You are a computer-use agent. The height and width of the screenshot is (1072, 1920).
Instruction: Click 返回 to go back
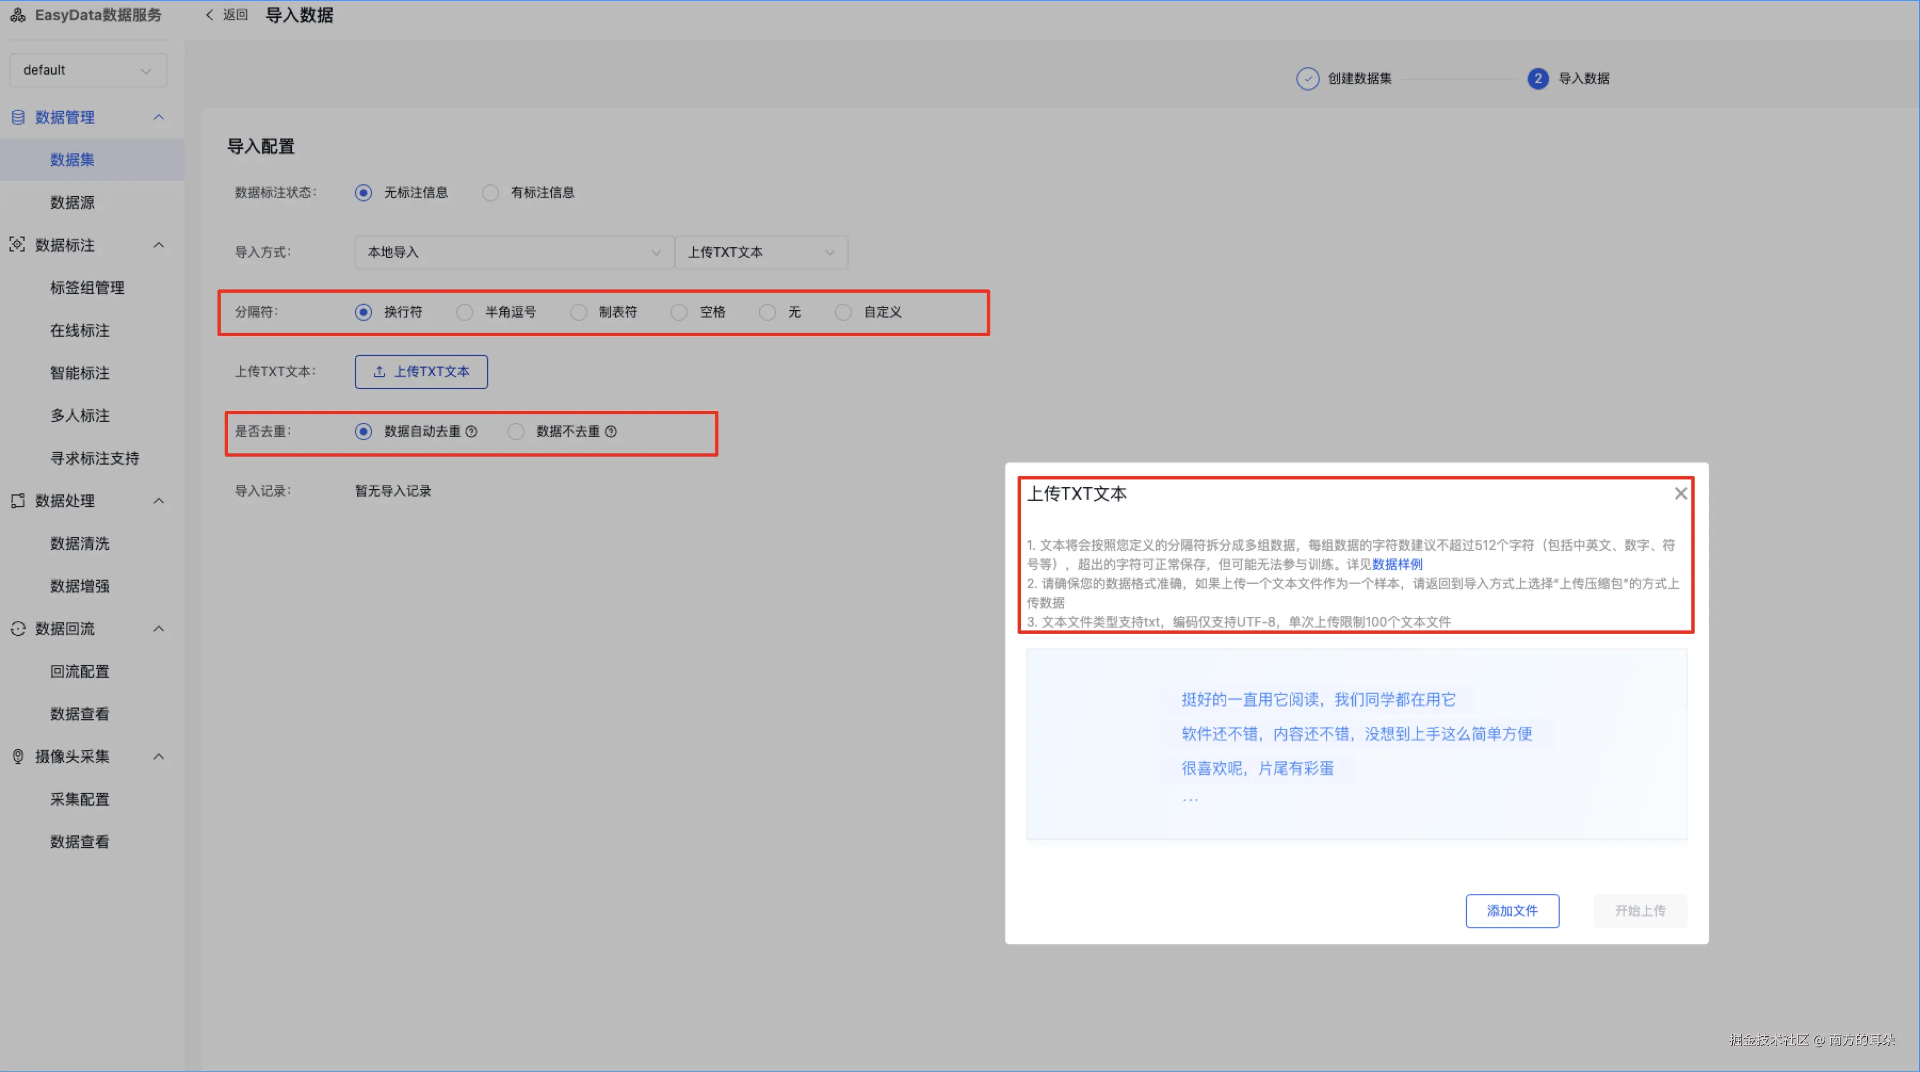click(x=235, y=15)
